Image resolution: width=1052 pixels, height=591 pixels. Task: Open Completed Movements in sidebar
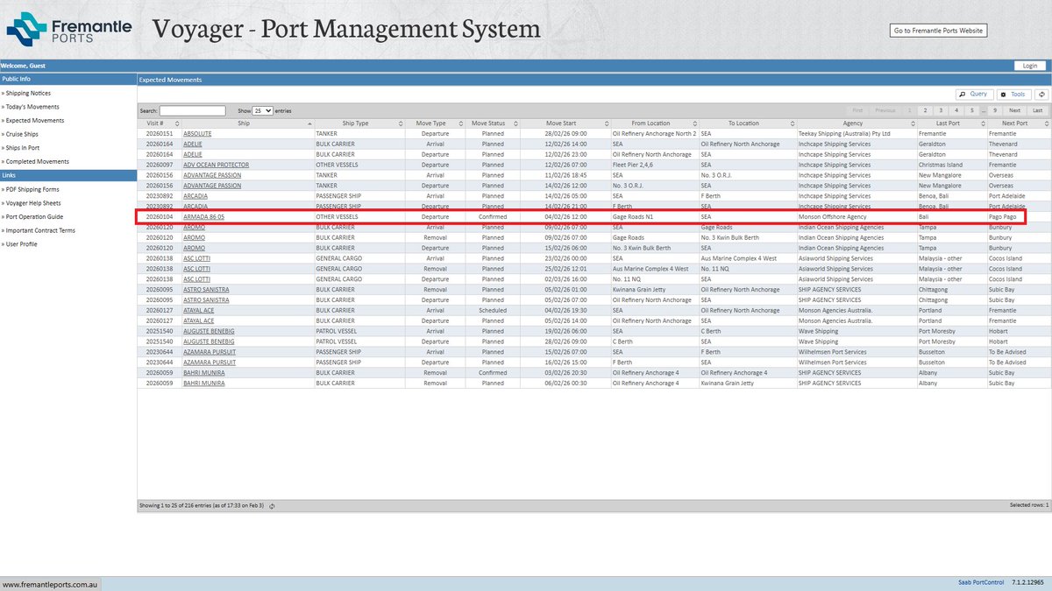[x=36, y=162]
